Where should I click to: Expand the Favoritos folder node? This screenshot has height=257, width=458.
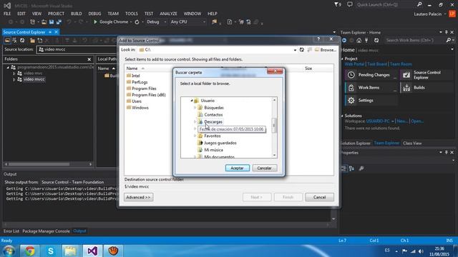195,136
